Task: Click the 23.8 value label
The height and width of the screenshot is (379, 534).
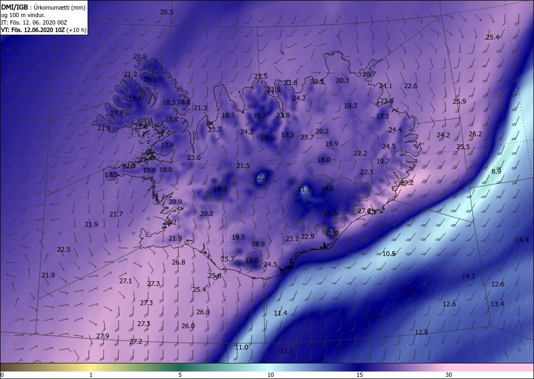Action: coord(387,101)
